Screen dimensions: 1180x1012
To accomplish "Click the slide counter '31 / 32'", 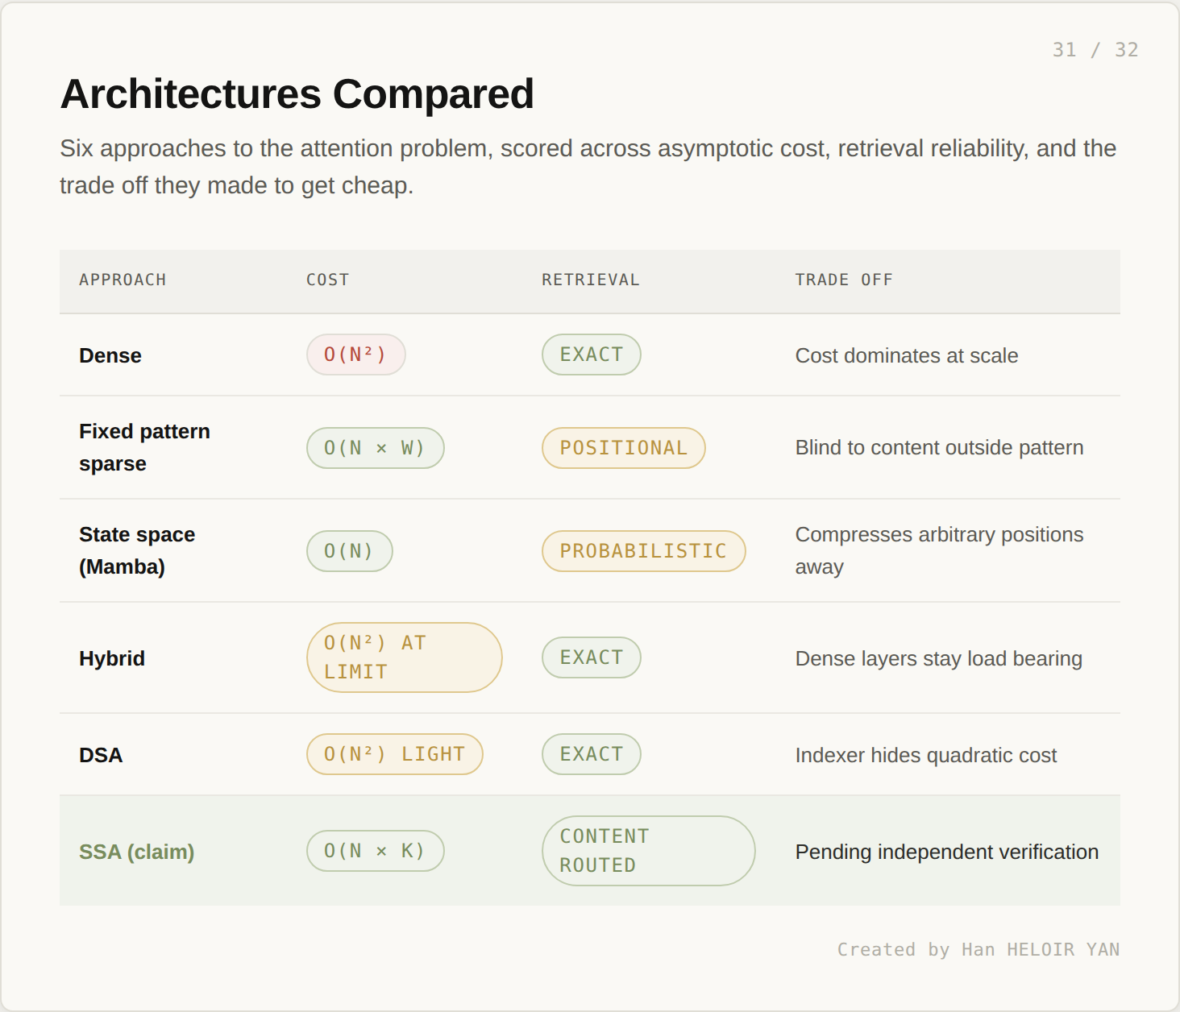I will pyautogui.click(x=1095, y=50).
